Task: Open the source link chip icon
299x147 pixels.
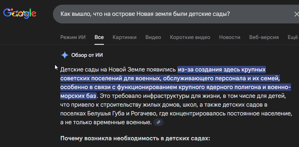Action: click(x=158, y=122)
